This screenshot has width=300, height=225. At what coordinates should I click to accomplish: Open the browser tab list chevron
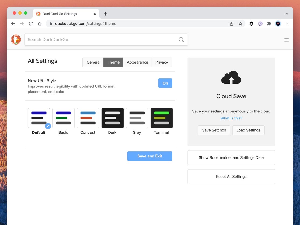[x=286, y=14]
